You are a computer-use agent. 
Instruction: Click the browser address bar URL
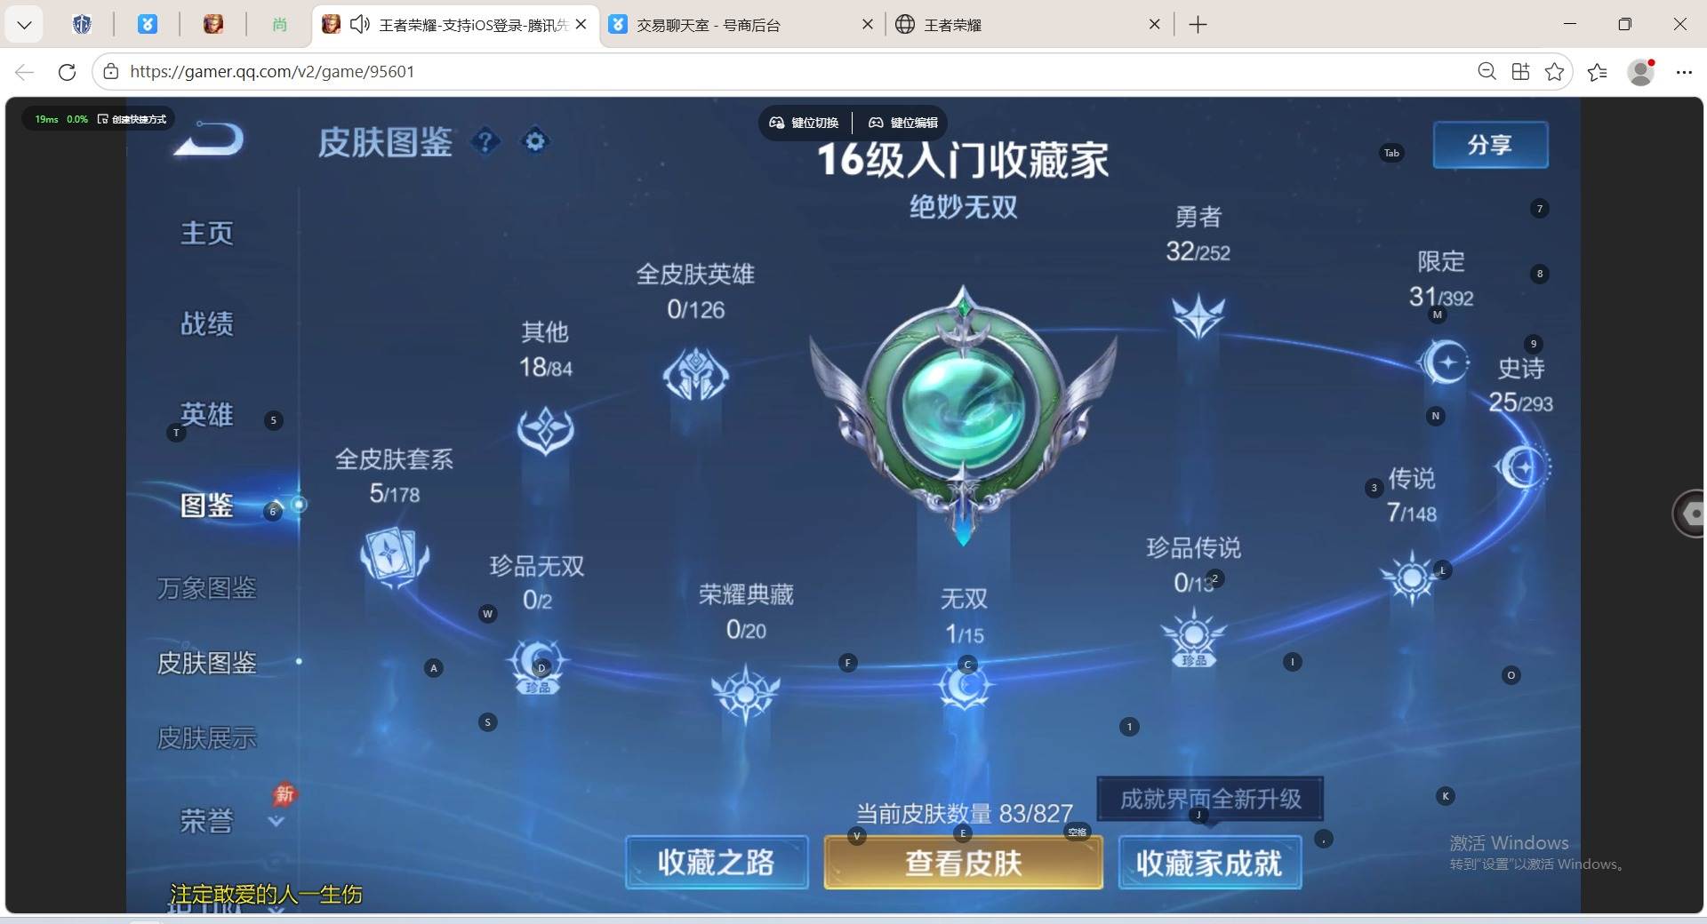coord(272,72)
